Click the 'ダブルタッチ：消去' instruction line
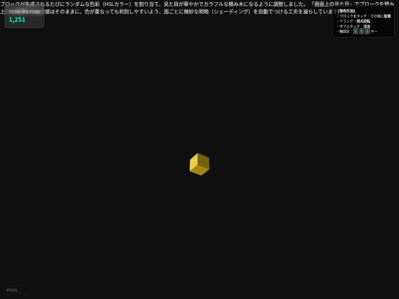Screen dimensions: 399x299 354,26
